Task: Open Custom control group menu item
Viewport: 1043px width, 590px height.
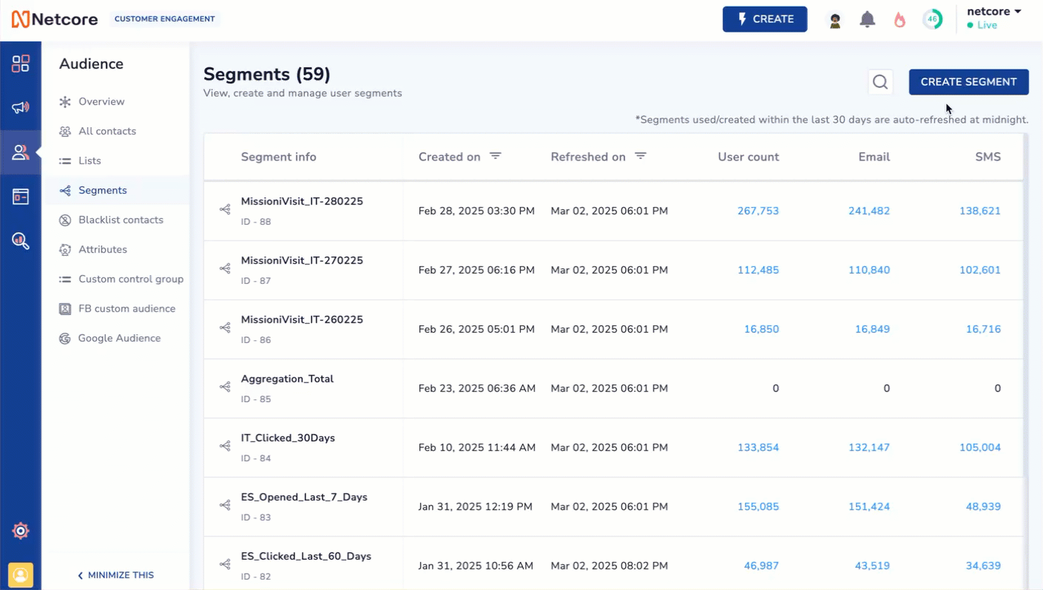Action: pyautogui.click(x=131, y=279)
